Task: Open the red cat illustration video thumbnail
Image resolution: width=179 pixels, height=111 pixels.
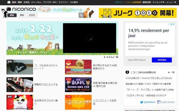Action: (x=20, y=102)
